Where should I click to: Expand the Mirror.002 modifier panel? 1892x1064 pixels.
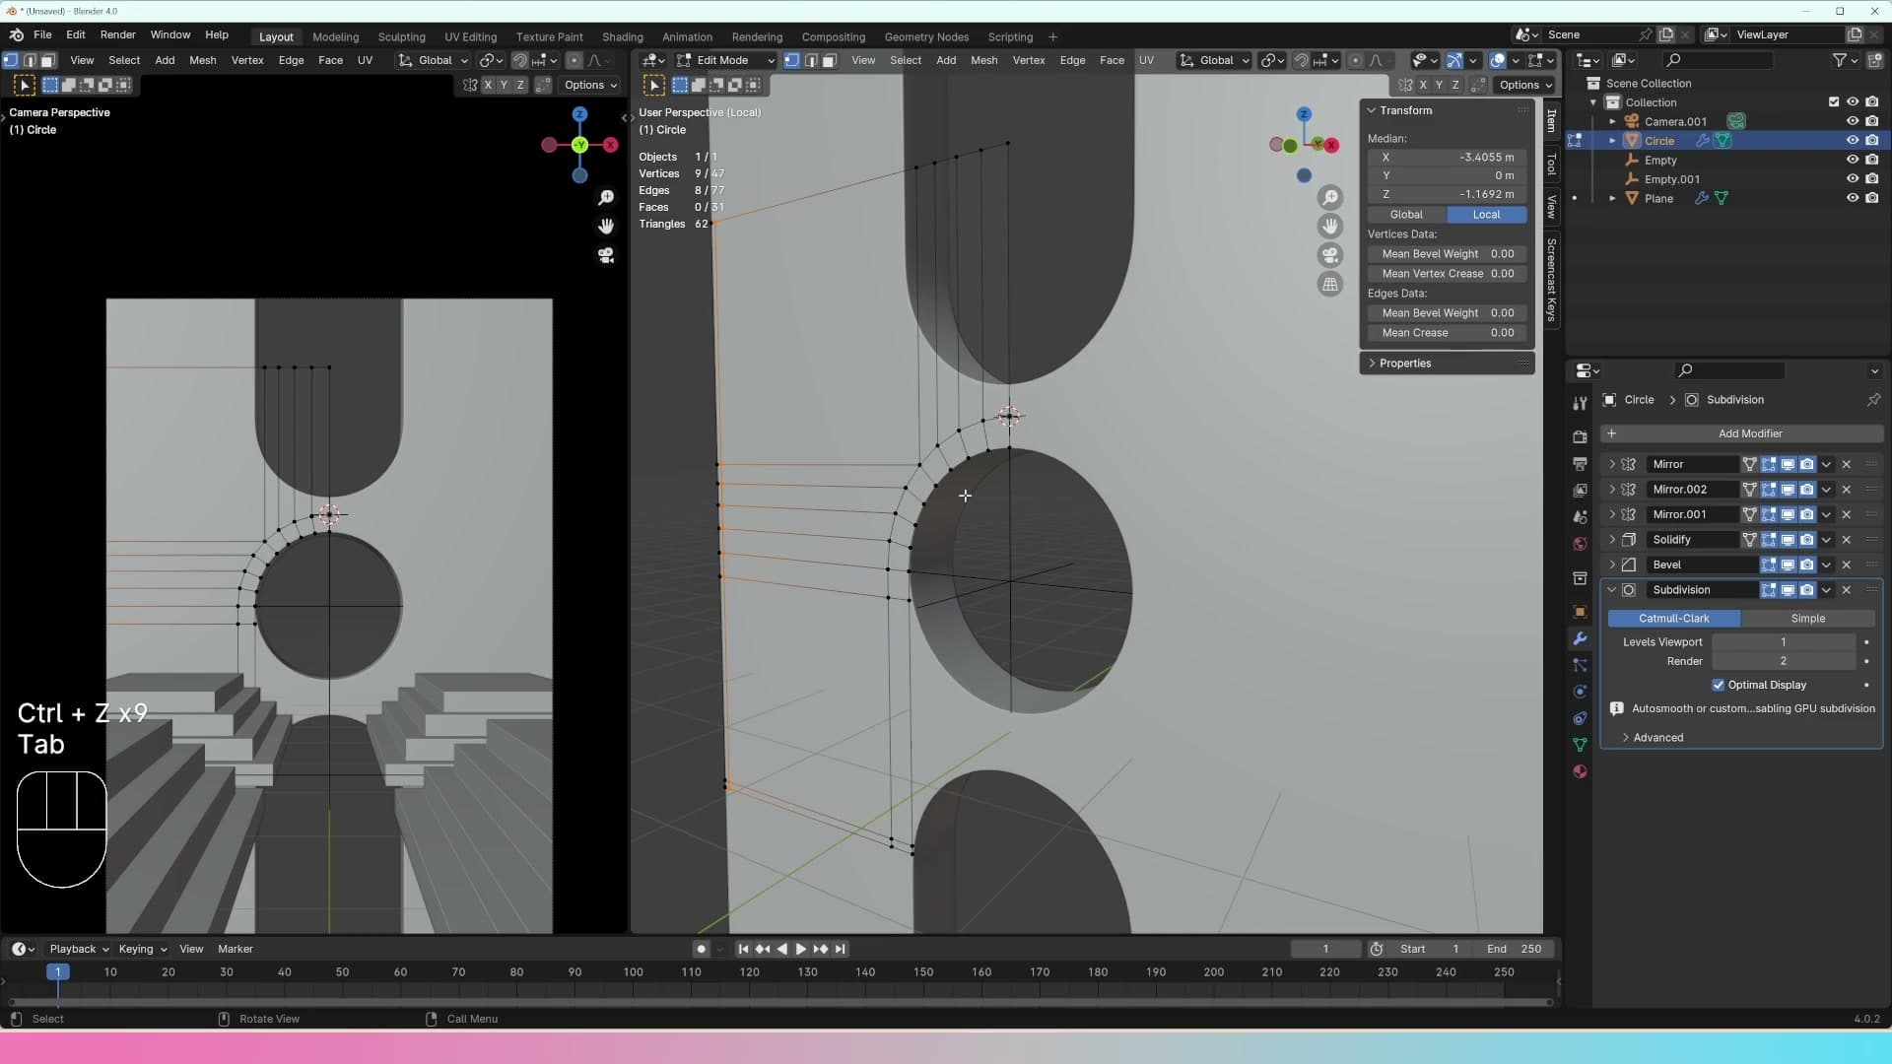click(1612, 489)
